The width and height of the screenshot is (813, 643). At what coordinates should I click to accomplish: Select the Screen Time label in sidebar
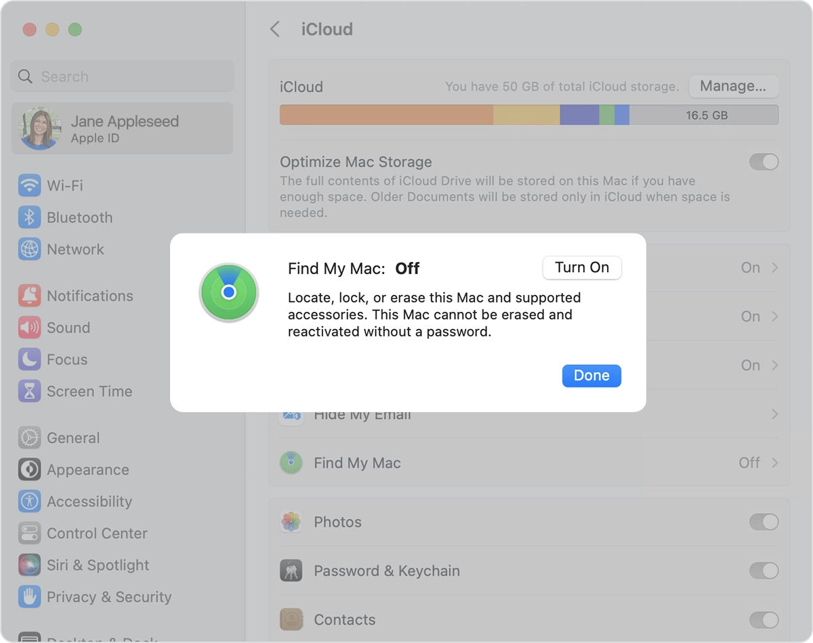point(89,391)
